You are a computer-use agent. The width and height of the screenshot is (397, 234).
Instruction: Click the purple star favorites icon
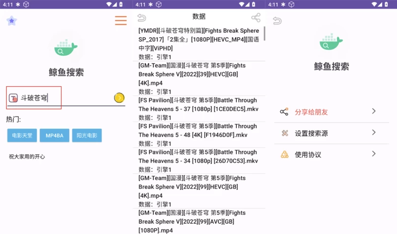pos(11,21)
